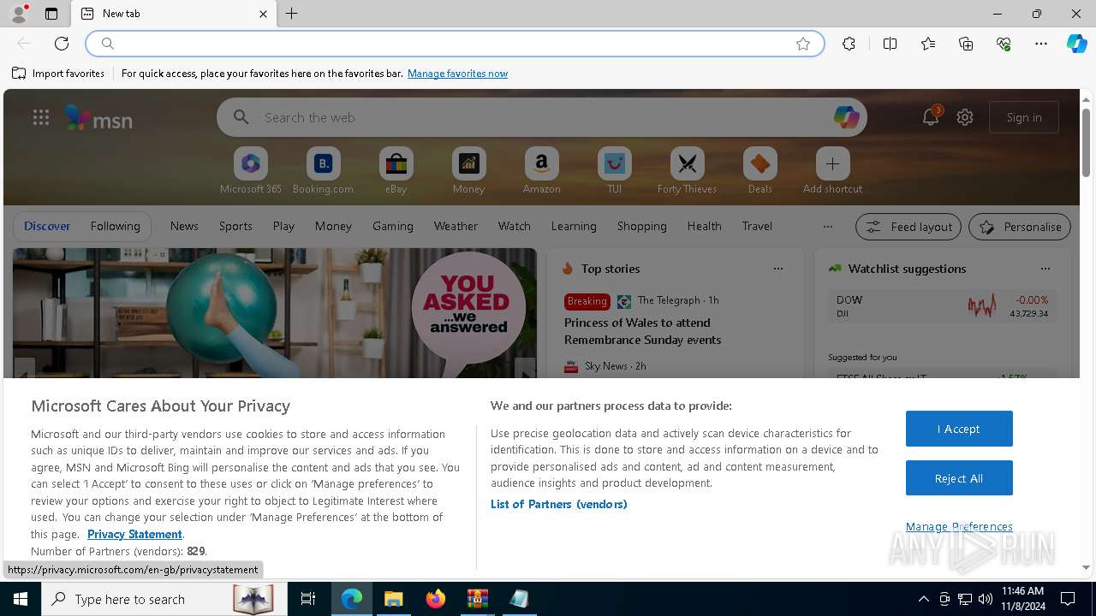Open Edge Settings and more menu

1041,44
